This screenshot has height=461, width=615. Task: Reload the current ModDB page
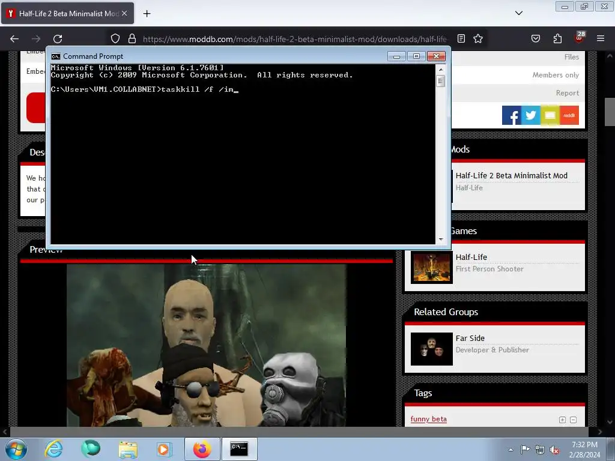[x=58, y=39]
